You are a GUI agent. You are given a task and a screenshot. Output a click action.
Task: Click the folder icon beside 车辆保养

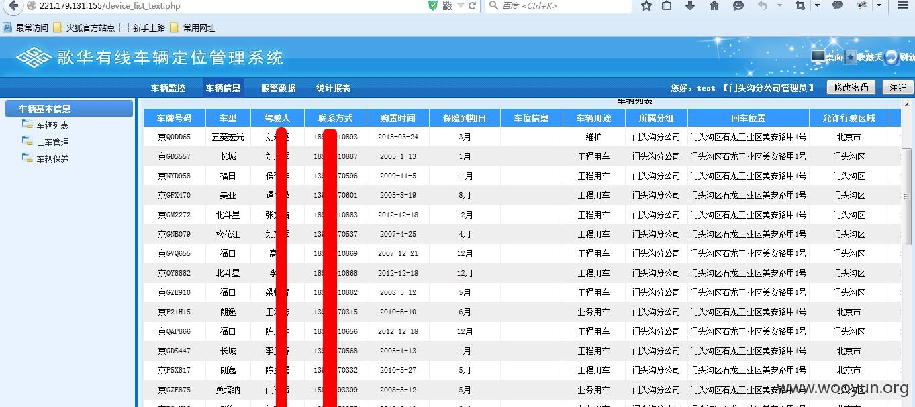tap(27, 158)
